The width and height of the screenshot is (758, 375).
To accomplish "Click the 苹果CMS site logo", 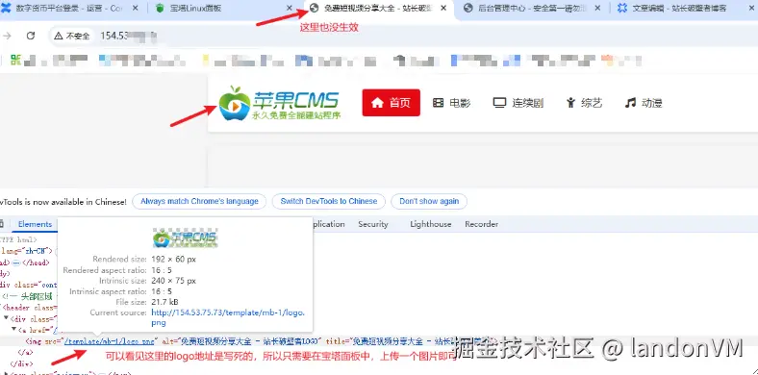I will click(279, 104).
